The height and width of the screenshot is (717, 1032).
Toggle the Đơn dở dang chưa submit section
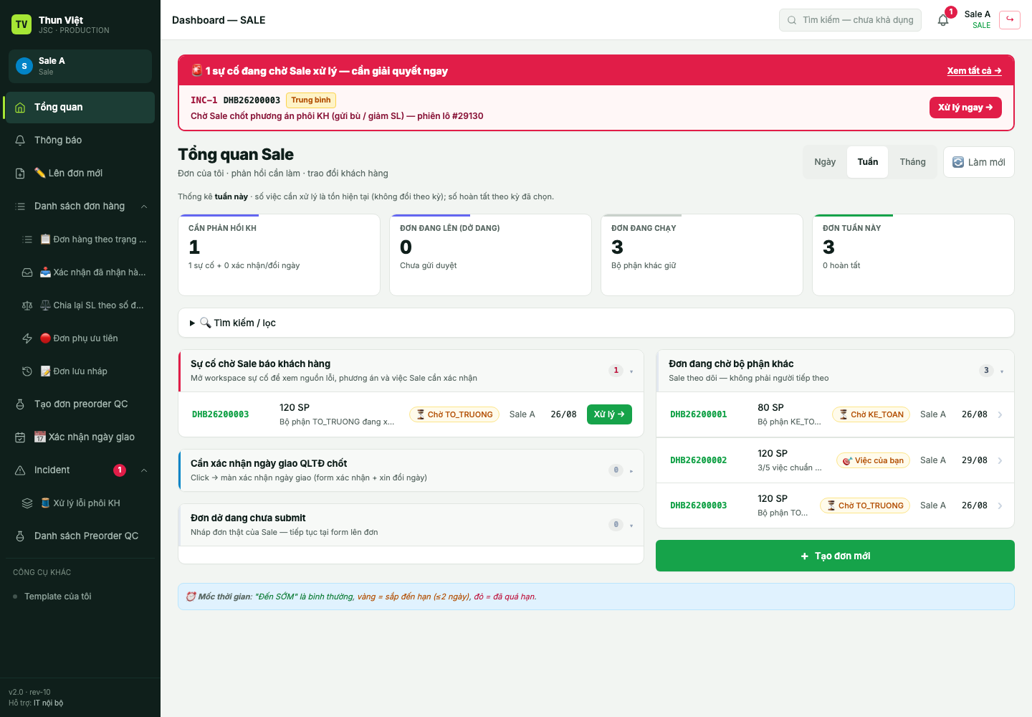click(x=411, y=525)
